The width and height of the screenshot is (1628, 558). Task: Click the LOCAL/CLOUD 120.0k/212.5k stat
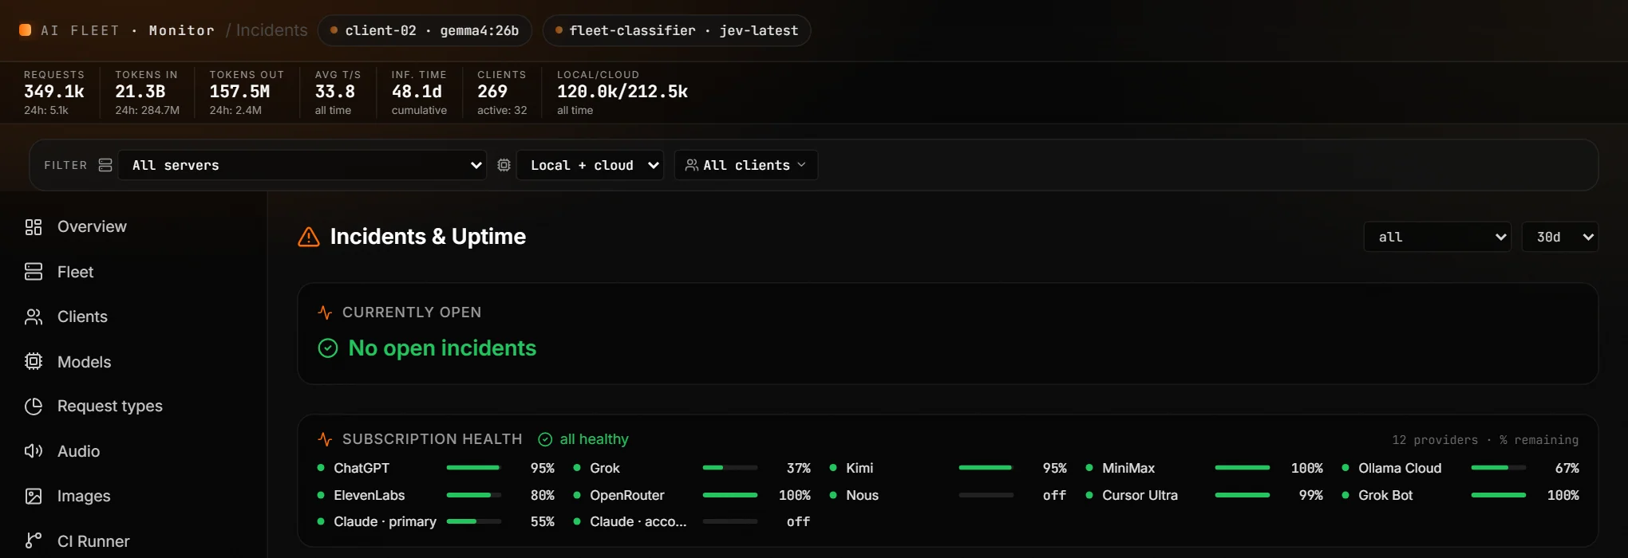(622, 92)
